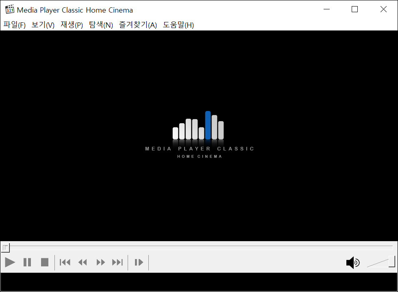Mute audio with the speaker icon
This screenshot has height=292, width=398.
pyautogui.click(x=353, y=263)
